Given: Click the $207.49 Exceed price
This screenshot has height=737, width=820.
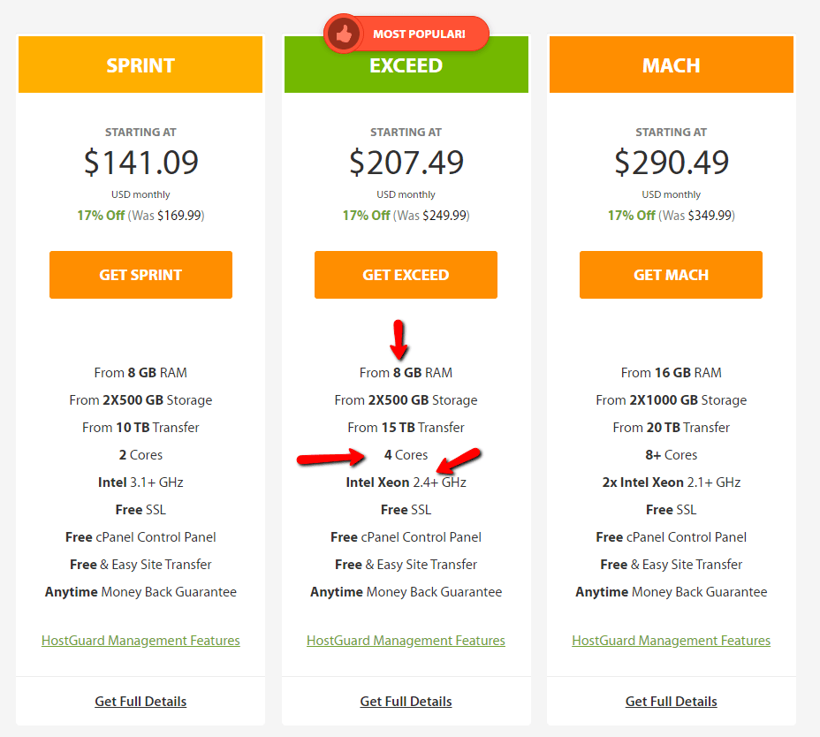Looking at the screenshot, I should point(406,163).
